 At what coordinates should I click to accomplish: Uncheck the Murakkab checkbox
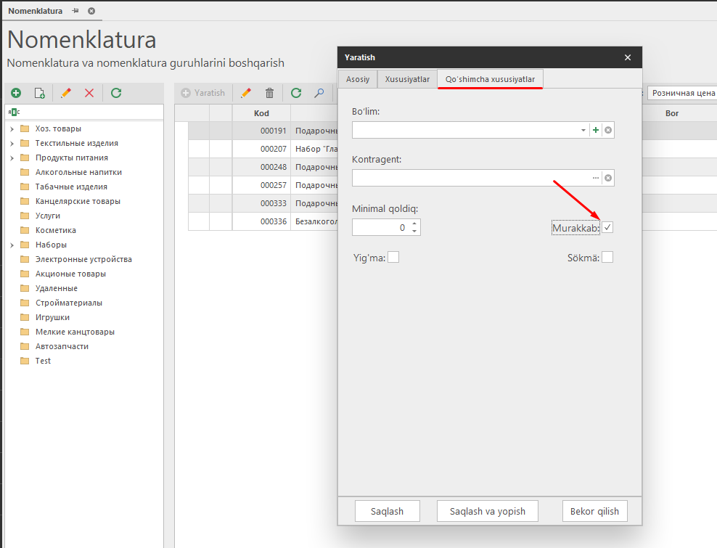point(607,227)
